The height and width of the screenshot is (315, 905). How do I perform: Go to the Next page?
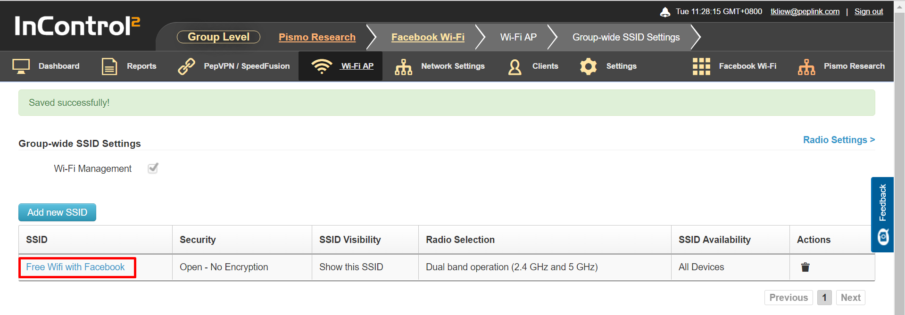[x=851, y=298]
